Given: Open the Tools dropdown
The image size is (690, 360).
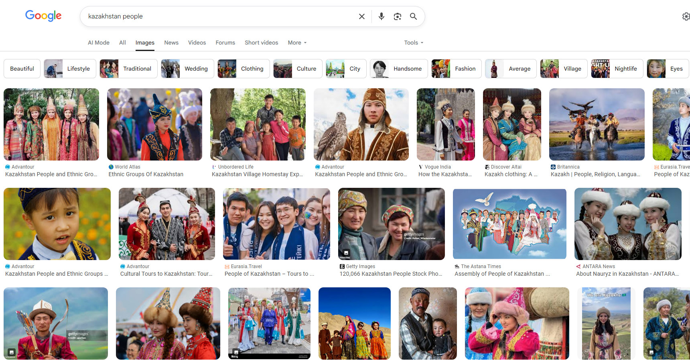Looking at the screenshot, I should 413,43.
